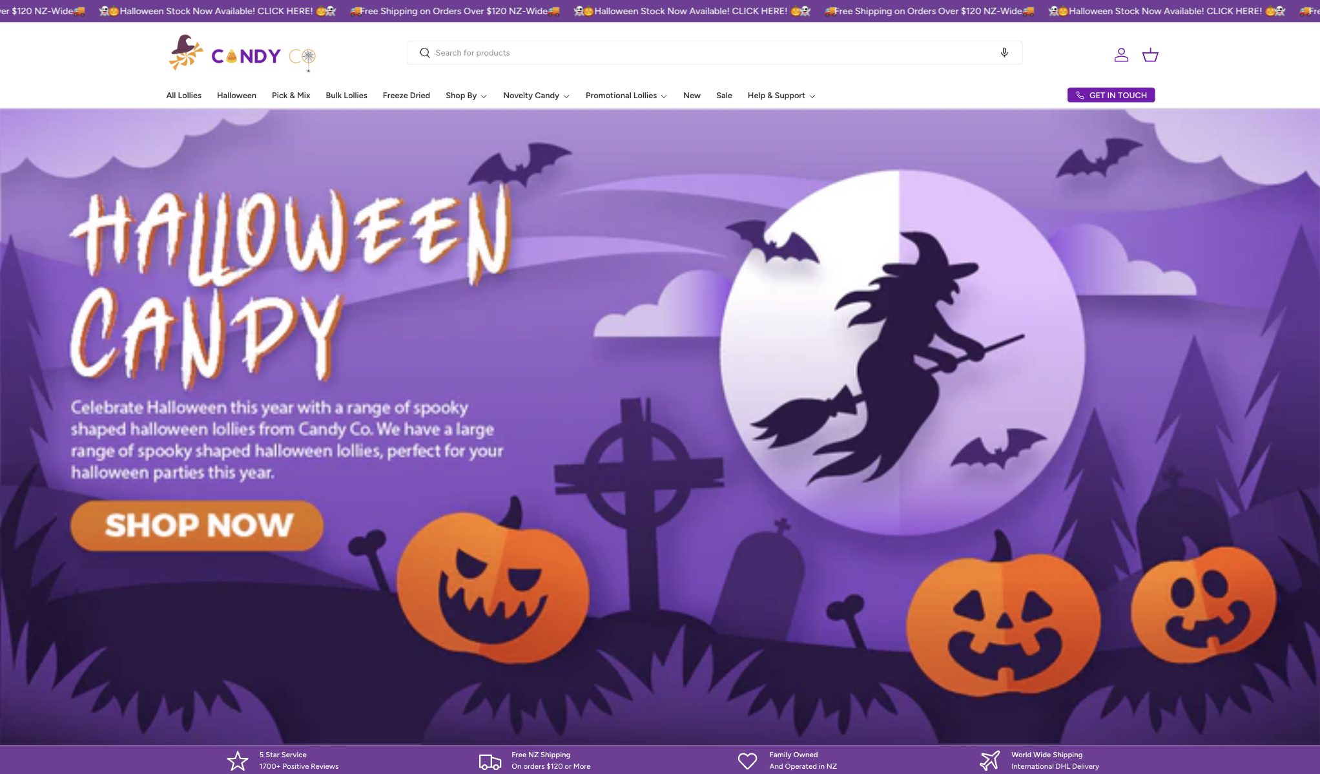Activate the voice search microphone
This screenshot has height=774, width=1320.
point(1004,53)
